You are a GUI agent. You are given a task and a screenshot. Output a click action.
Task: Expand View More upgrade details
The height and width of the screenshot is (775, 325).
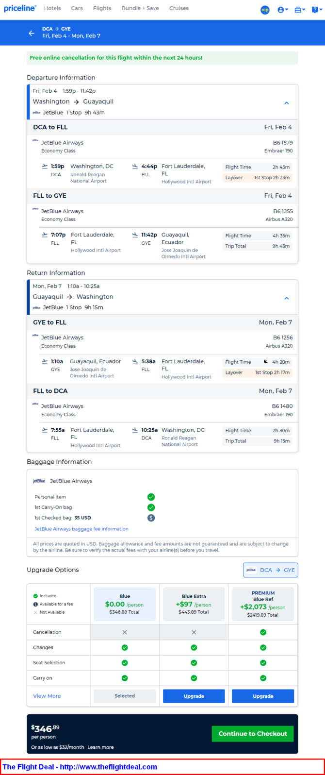tap(47, 696)
